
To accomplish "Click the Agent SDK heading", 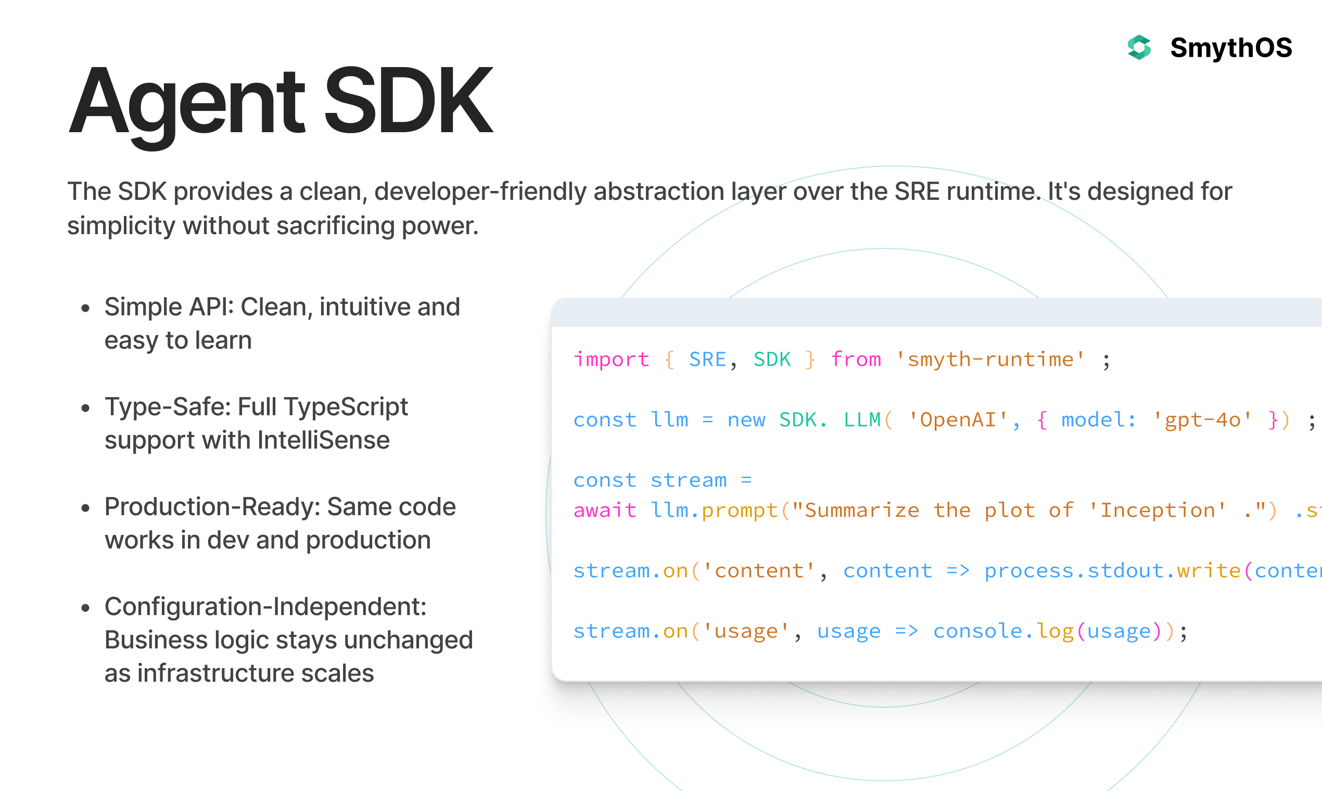I will [281, 101].
